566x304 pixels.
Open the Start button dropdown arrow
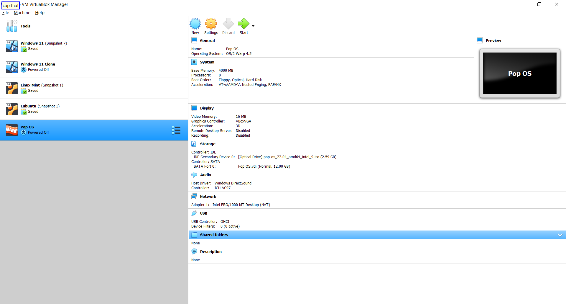click(253, 26)
